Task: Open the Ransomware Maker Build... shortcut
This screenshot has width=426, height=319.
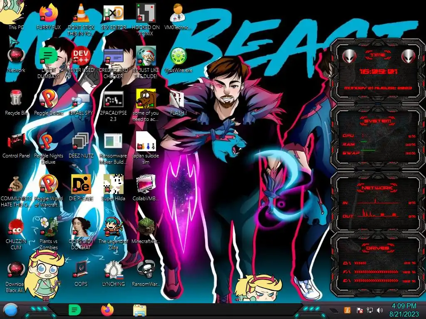Action: pyautogui.click(x=114, y=148)
